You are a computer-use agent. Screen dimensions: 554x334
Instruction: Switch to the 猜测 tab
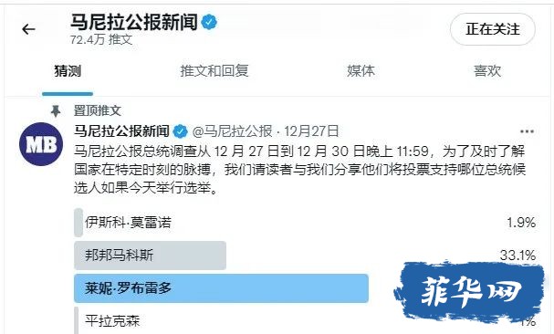(x=68, y=71)
